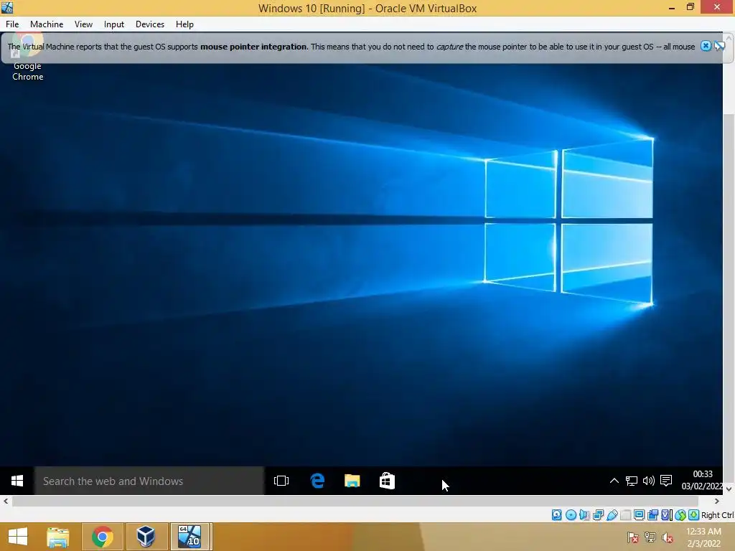Open the host Windows 8 Start button
This screenshot has height=551, width=735.
coord(18,537)
